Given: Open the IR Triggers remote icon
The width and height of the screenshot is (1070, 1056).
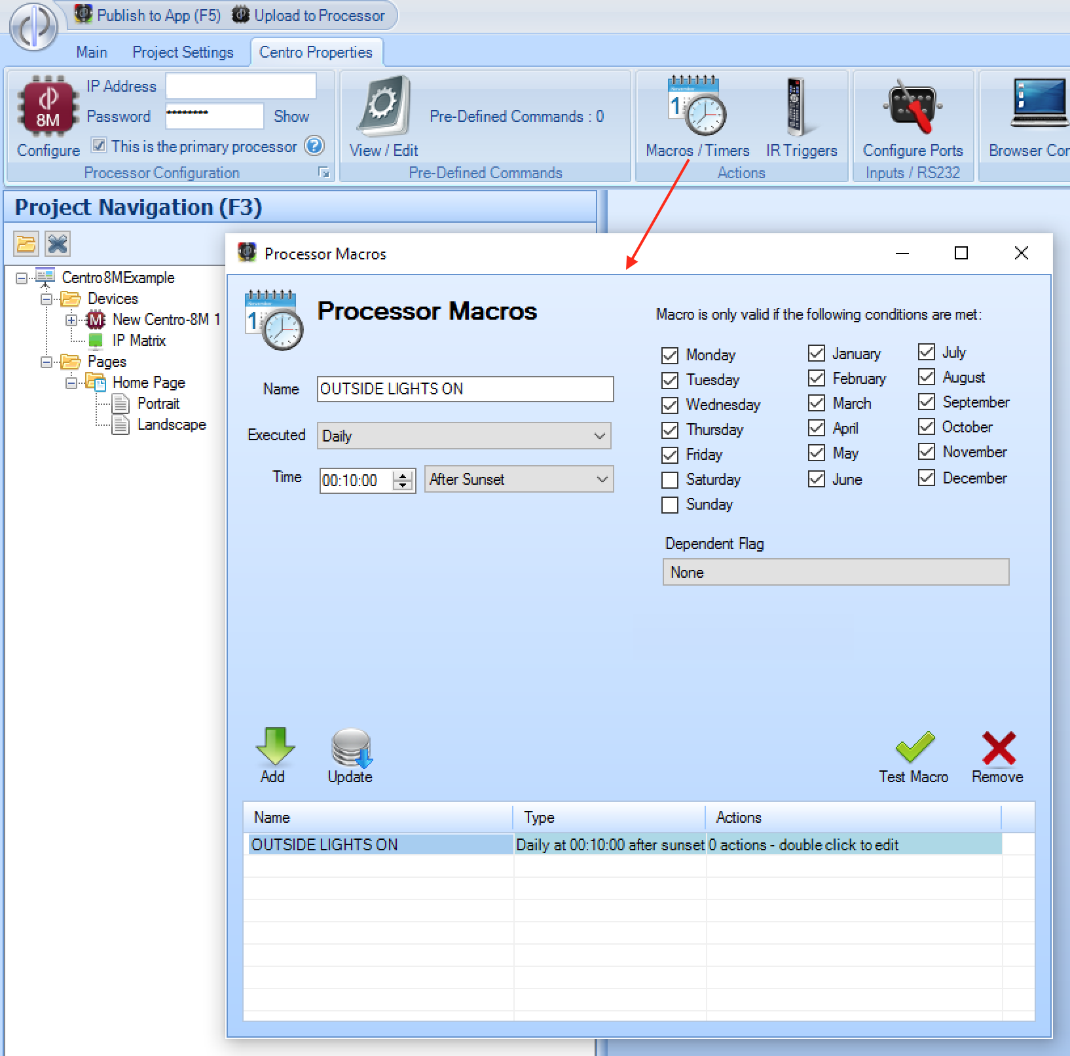Looking at the screenshot, I should pyautogui.click(x=796, y=106).
